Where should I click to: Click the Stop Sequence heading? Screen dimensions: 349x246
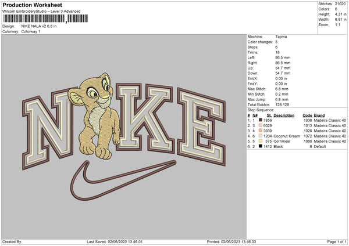click(x=261, y=110)
